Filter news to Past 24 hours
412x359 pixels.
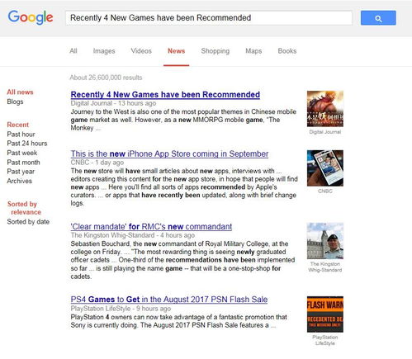pos(27,144)
